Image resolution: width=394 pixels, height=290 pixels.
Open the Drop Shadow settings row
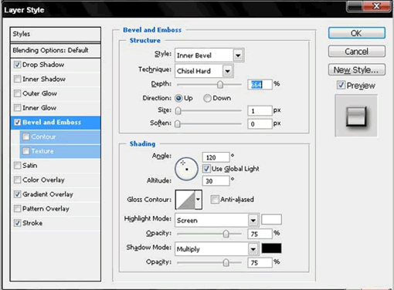pyautogui.click(x=56, y=65)
